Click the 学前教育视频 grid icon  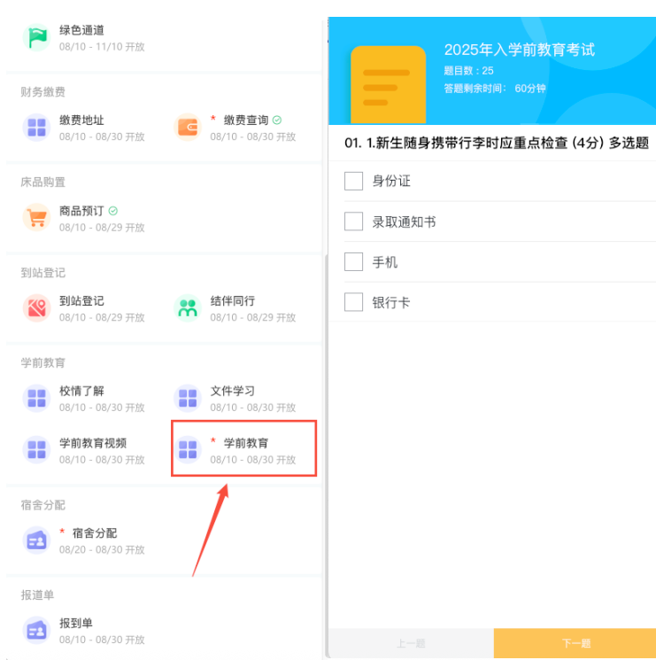pyautogui.click(x=36, y=450)
